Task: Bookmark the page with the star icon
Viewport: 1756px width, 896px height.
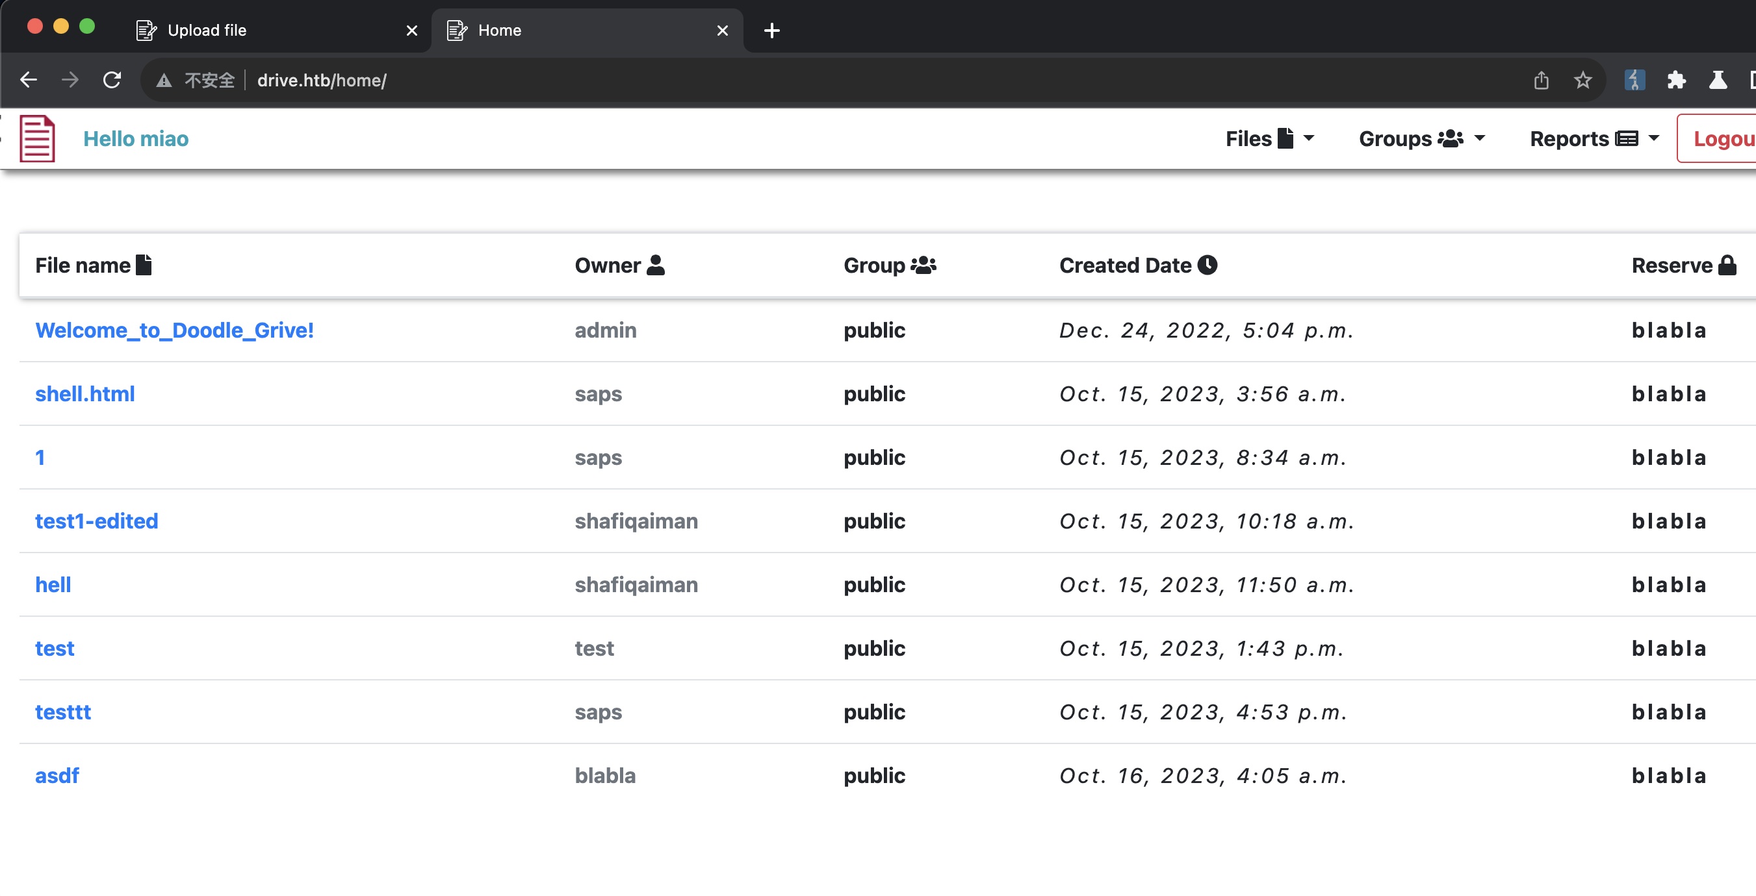Action: point(1582,81)
